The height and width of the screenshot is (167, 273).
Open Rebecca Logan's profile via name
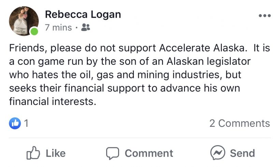(x=83, y=14)
